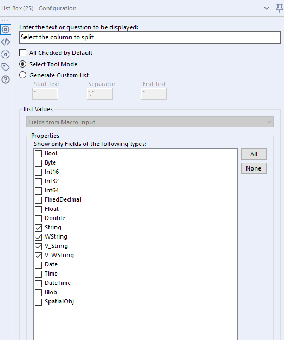The height and width of the screenshot is (340, 284).
Task: Click the None button
Action: click(x=254, y=168)
